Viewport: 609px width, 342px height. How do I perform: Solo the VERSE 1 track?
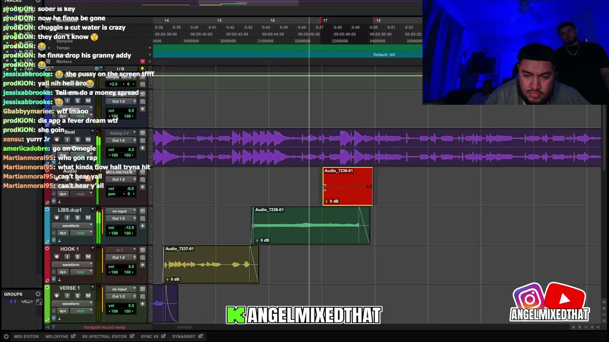click(x=78, y=295)
